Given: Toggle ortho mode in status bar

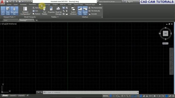Looking at the screenshot, I should tap(119, 96).
